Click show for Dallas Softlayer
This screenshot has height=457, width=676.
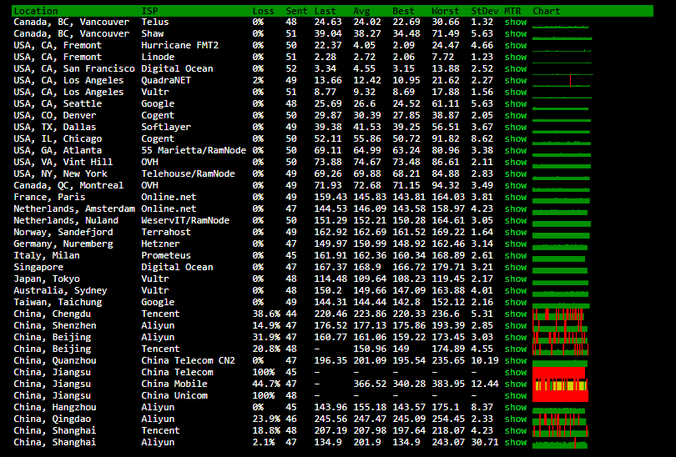(x=516, y=127)
